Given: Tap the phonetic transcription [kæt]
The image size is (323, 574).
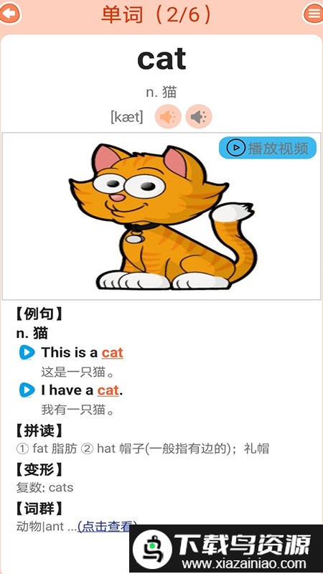Looking at the screenshot, I should tap(127, 117).
